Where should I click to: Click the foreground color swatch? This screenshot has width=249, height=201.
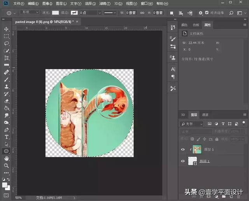click(x=5, y=185)
